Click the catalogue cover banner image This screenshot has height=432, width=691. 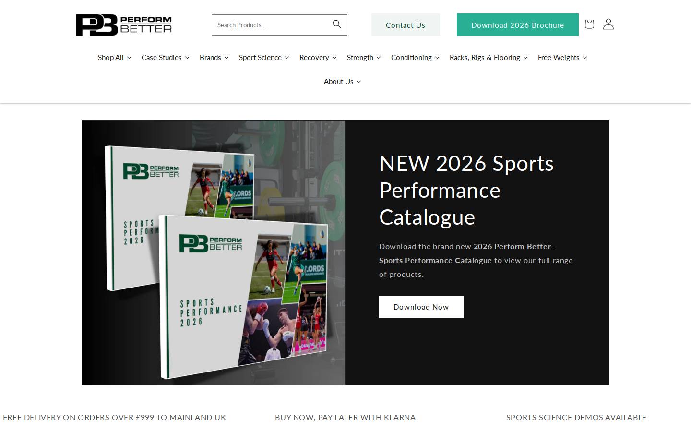(213, 253)
